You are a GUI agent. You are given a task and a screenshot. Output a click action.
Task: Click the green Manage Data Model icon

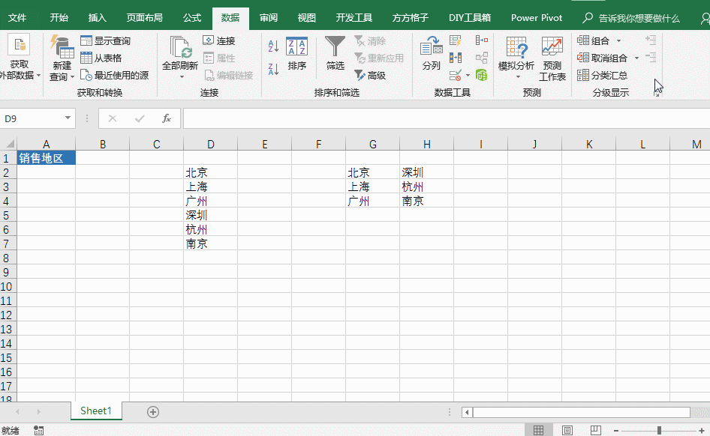click(482, 75)
